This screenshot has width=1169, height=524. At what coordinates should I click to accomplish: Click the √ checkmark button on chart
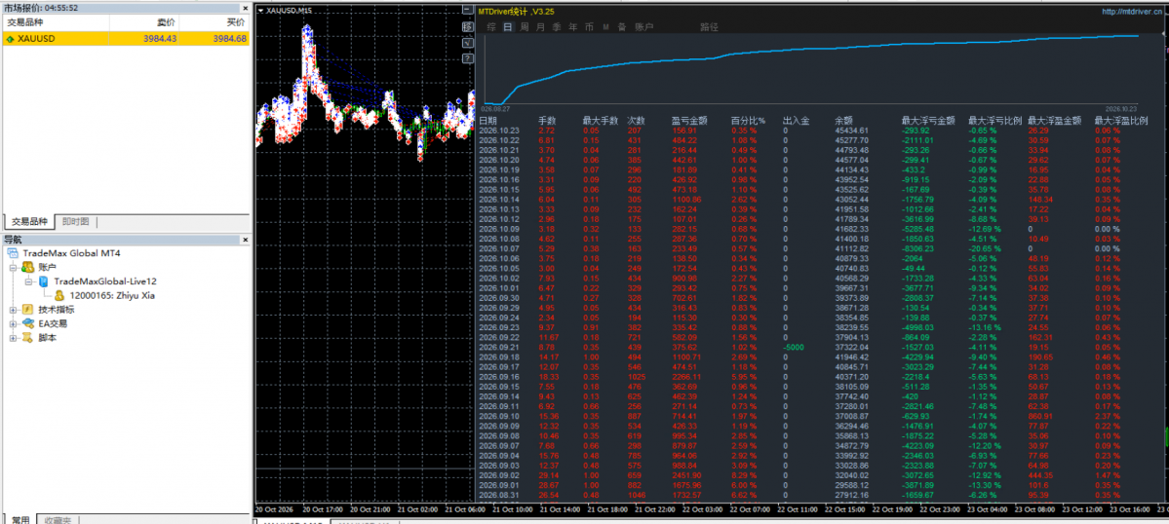467,43
